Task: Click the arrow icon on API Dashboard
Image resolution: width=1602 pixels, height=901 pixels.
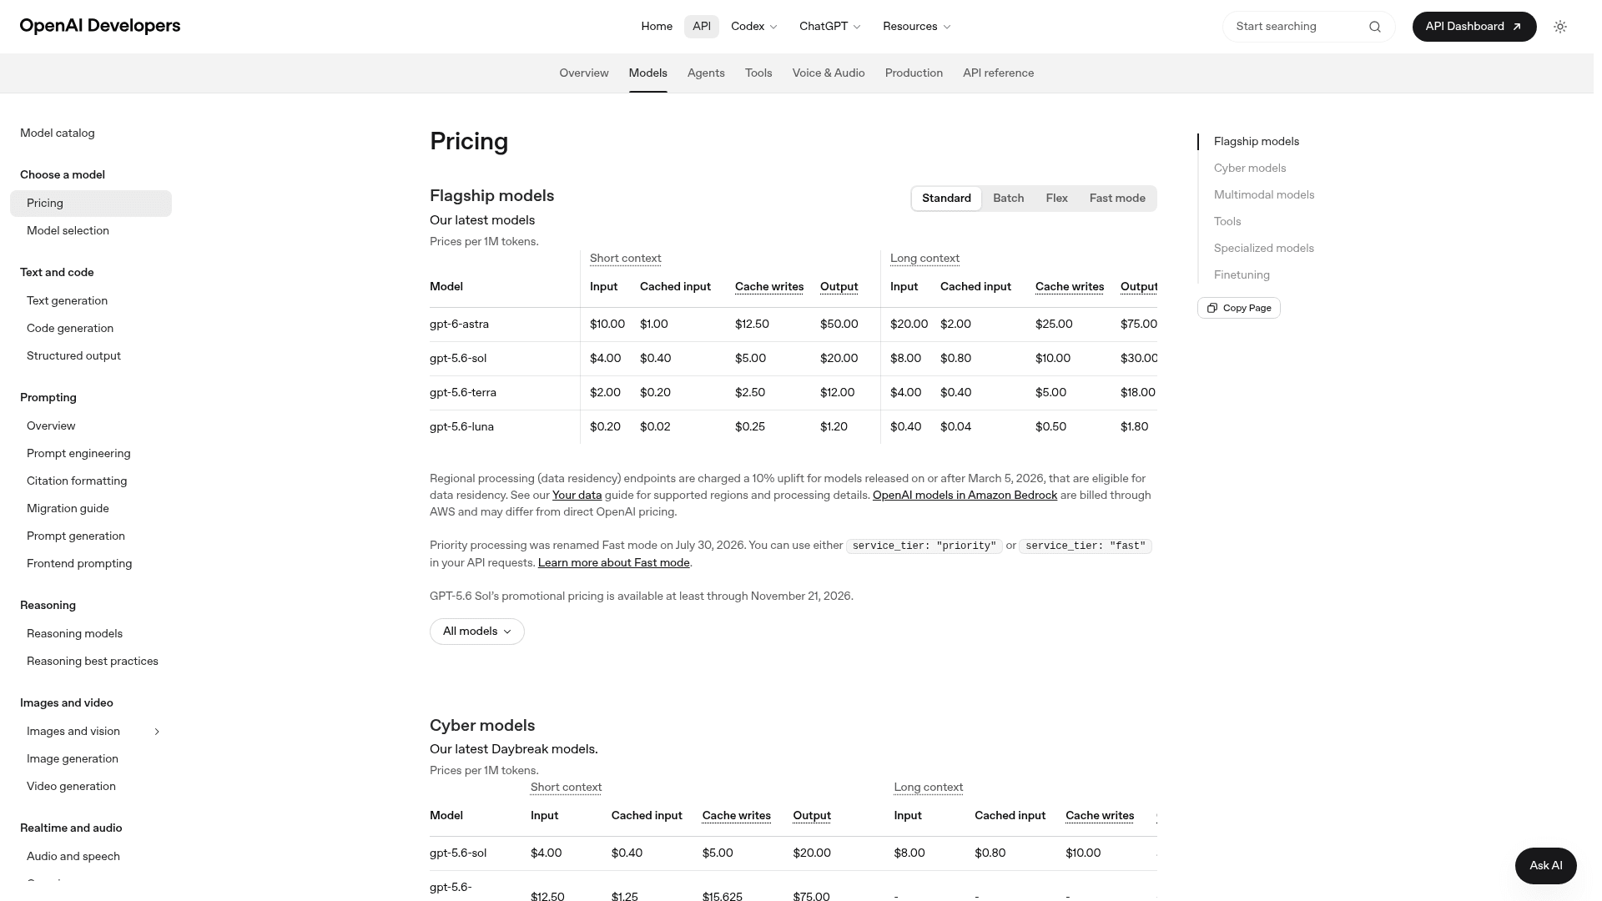Action: (x=1517, y=27)
